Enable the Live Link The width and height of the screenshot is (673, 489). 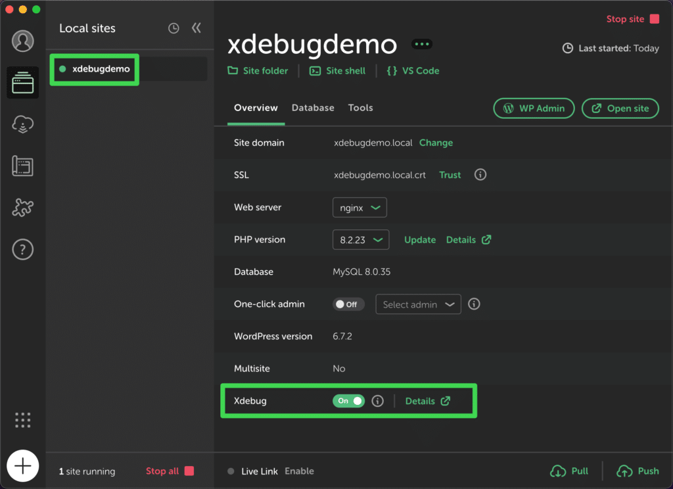(x=300, y=471)
